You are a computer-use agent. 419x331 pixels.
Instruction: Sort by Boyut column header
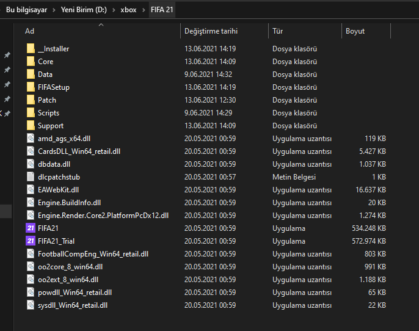[355, 31]
